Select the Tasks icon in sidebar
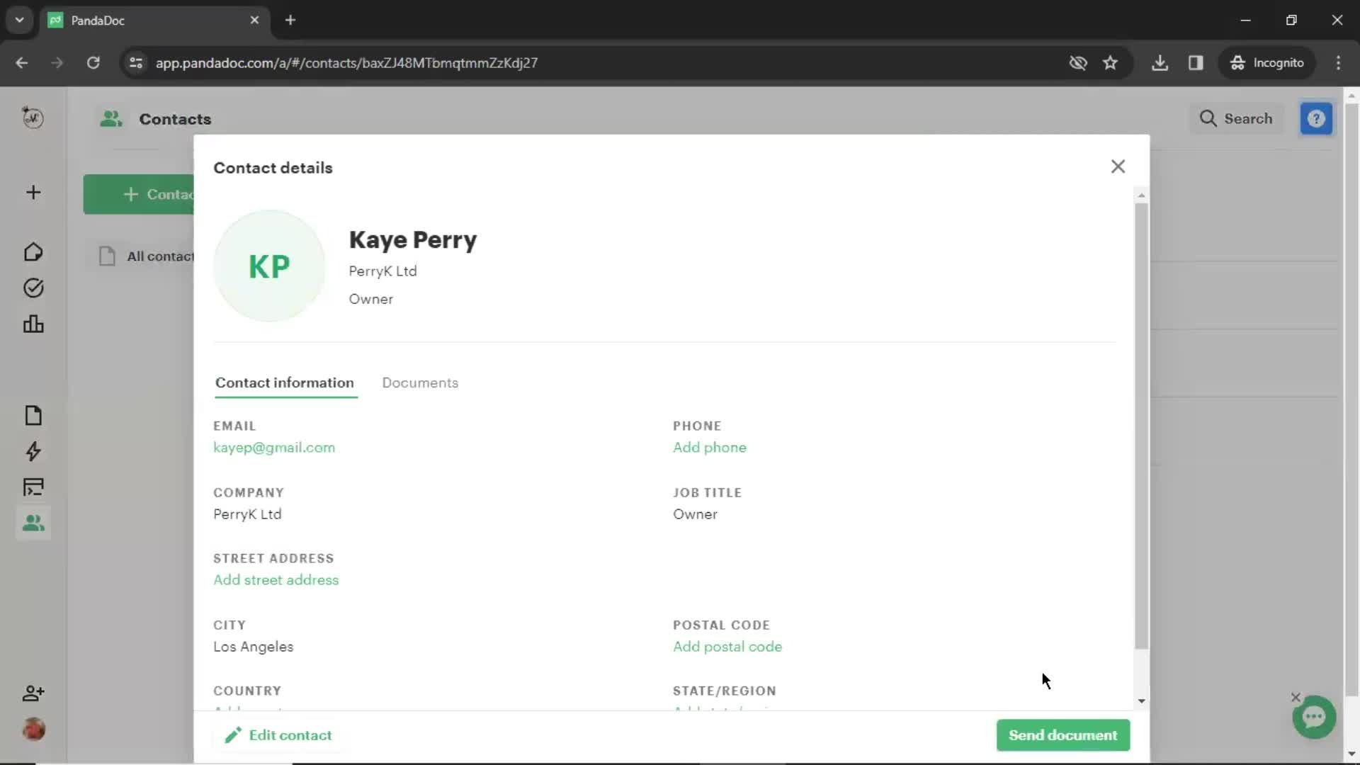Screen dimensions: 1360x765 pos(33,288)
